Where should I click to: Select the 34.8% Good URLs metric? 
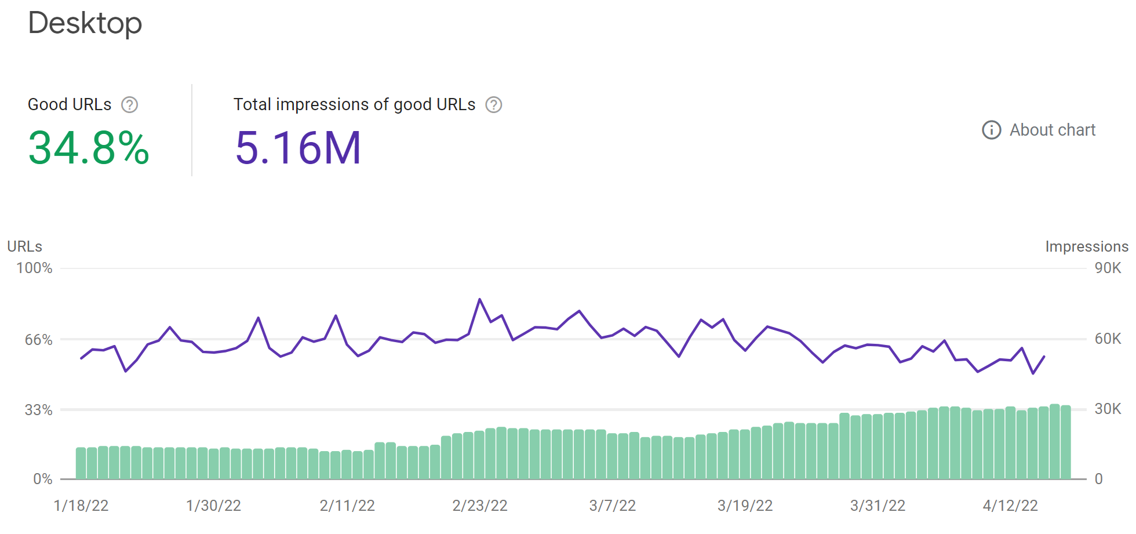pyautogui.click(x=89, y=148)
